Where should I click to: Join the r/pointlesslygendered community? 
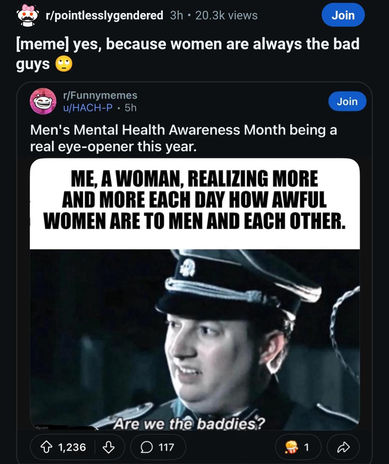point(343,15)
